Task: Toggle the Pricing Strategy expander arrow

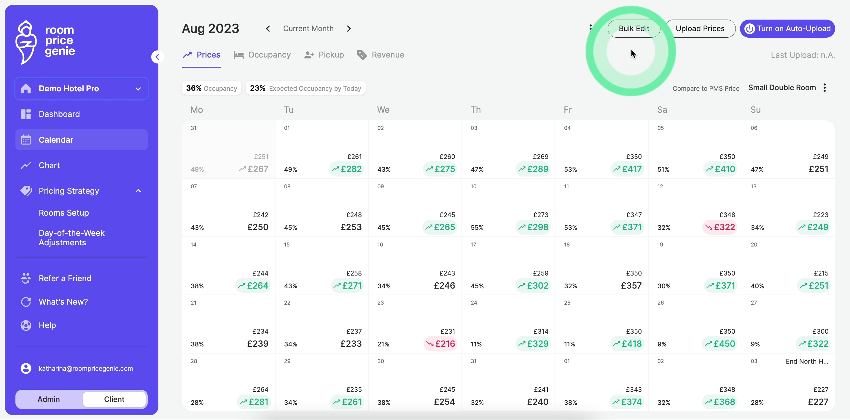Action: (139, 190)
